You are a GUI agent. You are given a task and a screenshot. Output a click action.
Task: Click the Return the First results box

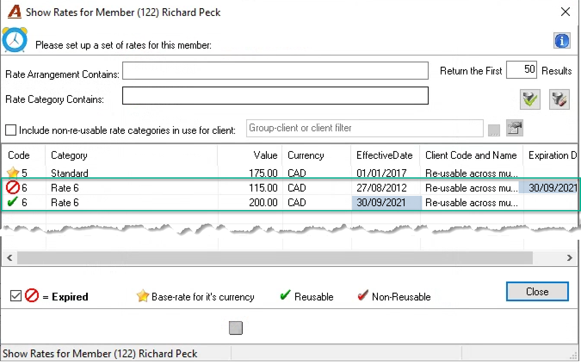coord(522,70)
